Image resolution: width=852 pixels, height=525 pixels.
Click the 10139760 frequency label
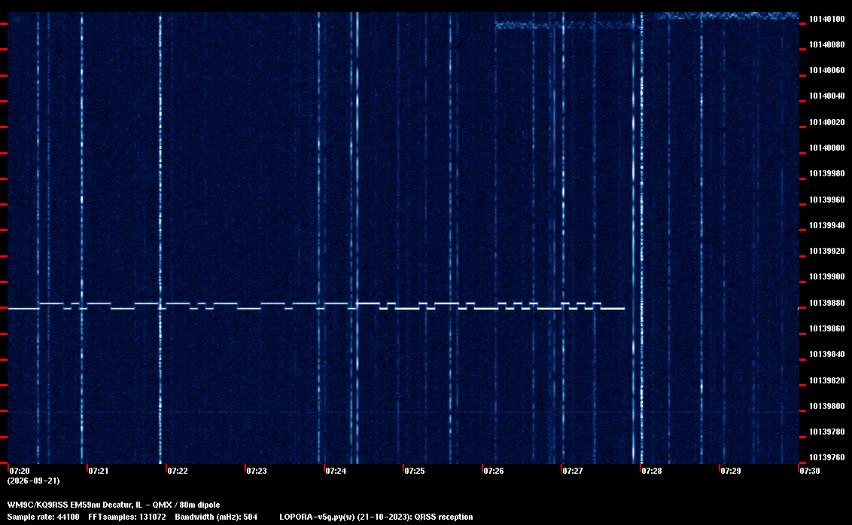coord(827,457)
